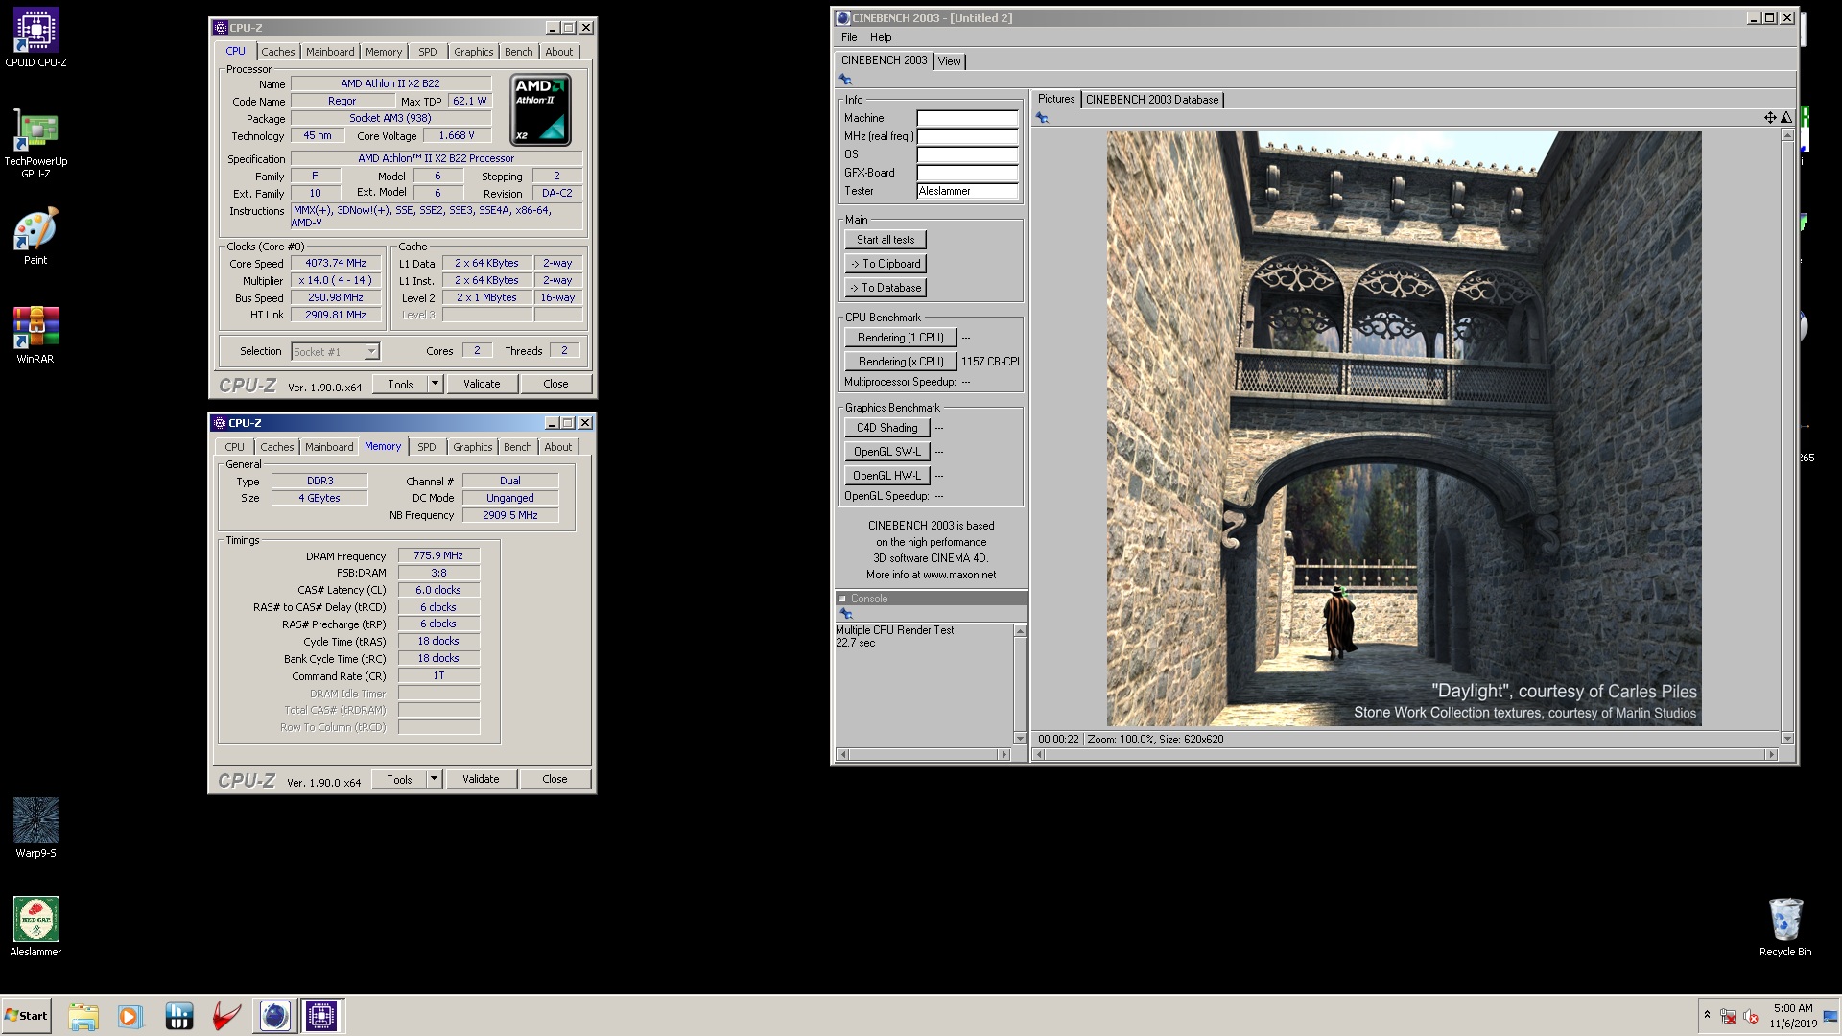Click Start all tests button
The height and width of the screenshot is (1036, 1842).
(886, 240)
